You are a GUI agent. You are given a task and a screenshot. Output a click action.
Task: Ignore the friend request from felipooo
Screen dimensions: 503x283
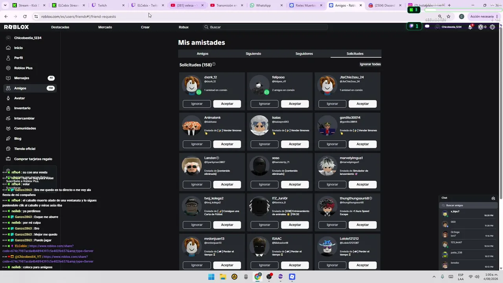[264, 104]
